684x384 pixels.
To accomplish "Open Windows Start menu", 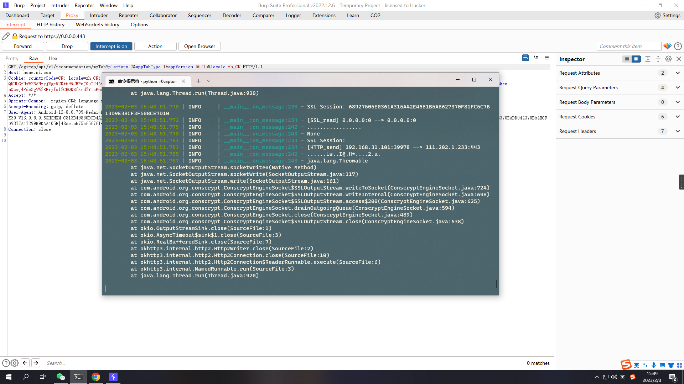I will (9, 377).
